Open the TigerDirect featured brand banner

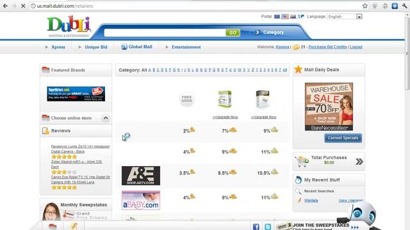coord(76,94)
